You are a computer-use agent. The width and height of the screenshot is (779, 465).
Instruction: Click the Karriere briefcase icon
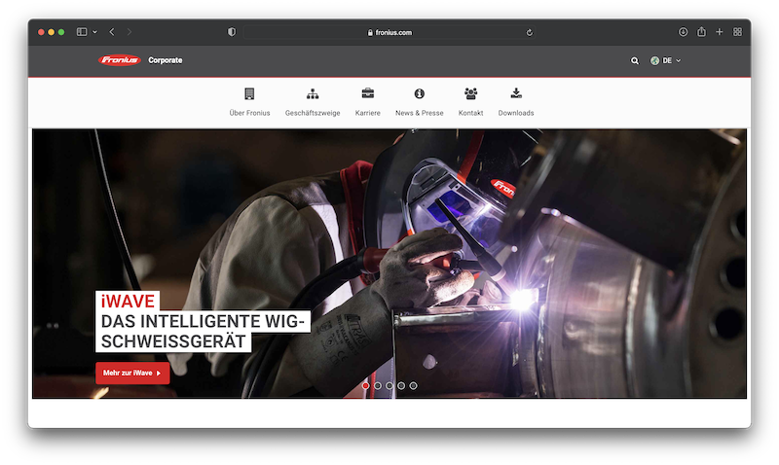tap(368, 93)
